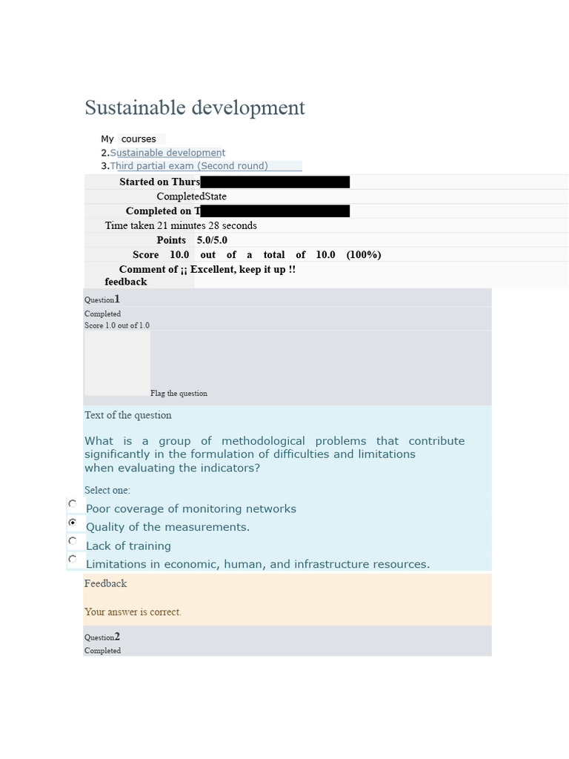Click the "Lack of training" answer text
The width and height of the screenshot is (569, 759).
pos(128,546)
